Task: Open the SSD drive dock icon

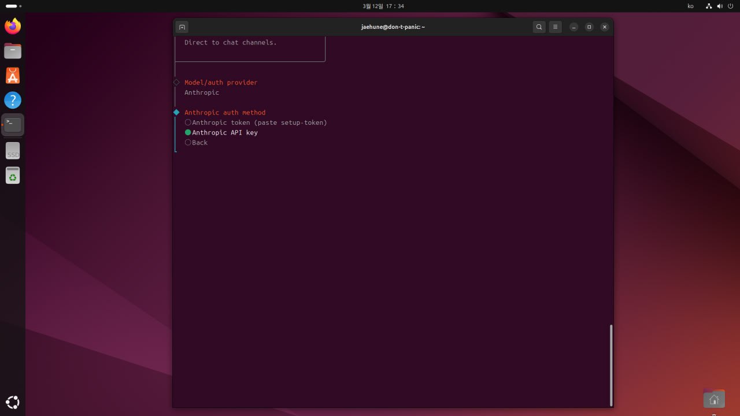Action: pos(12,151)
